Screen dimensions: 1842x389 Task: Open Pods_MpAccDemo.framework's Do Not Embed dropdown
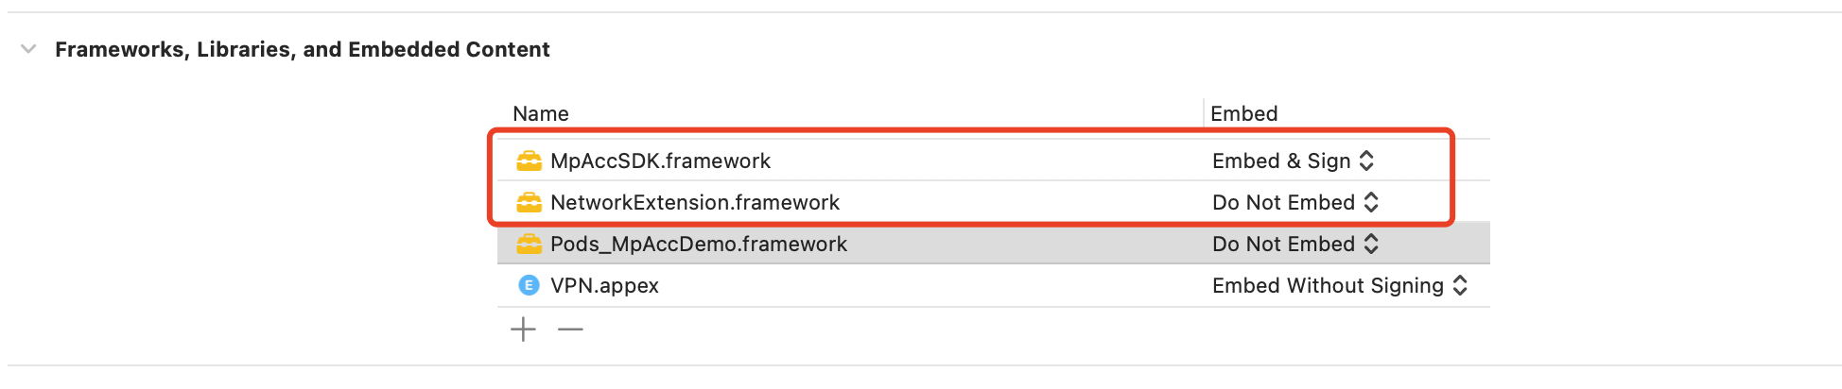point(1295,244)
